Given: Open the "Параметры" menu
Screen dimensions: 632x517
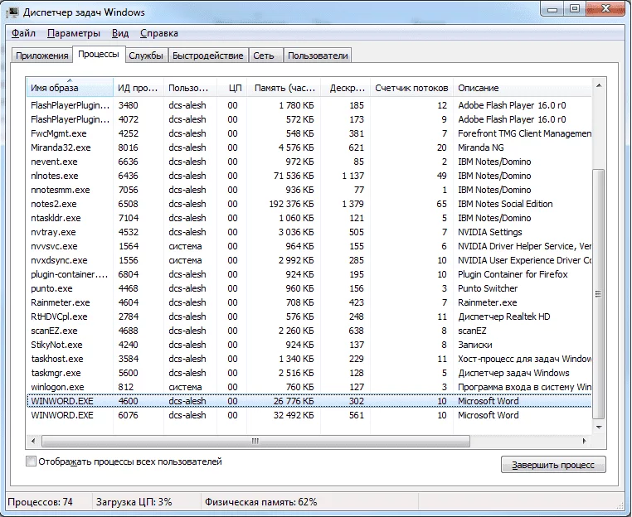Looking at the screenshot, I should click(73, 33).
